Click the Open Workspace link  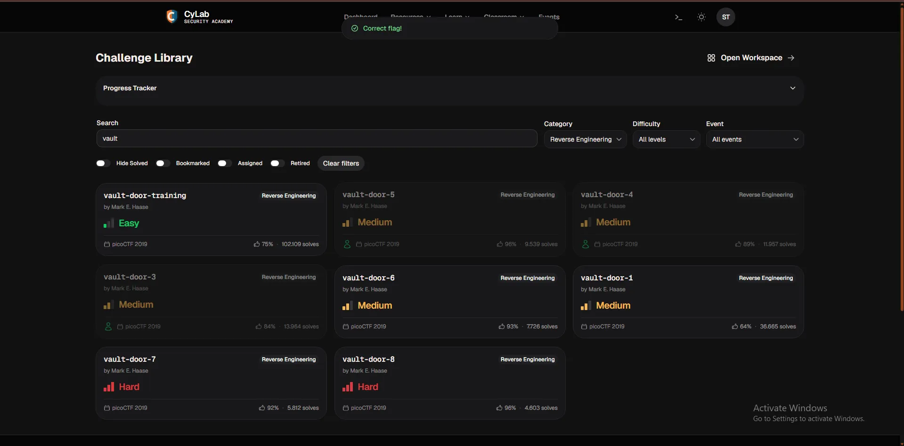[x=751, y=58]
